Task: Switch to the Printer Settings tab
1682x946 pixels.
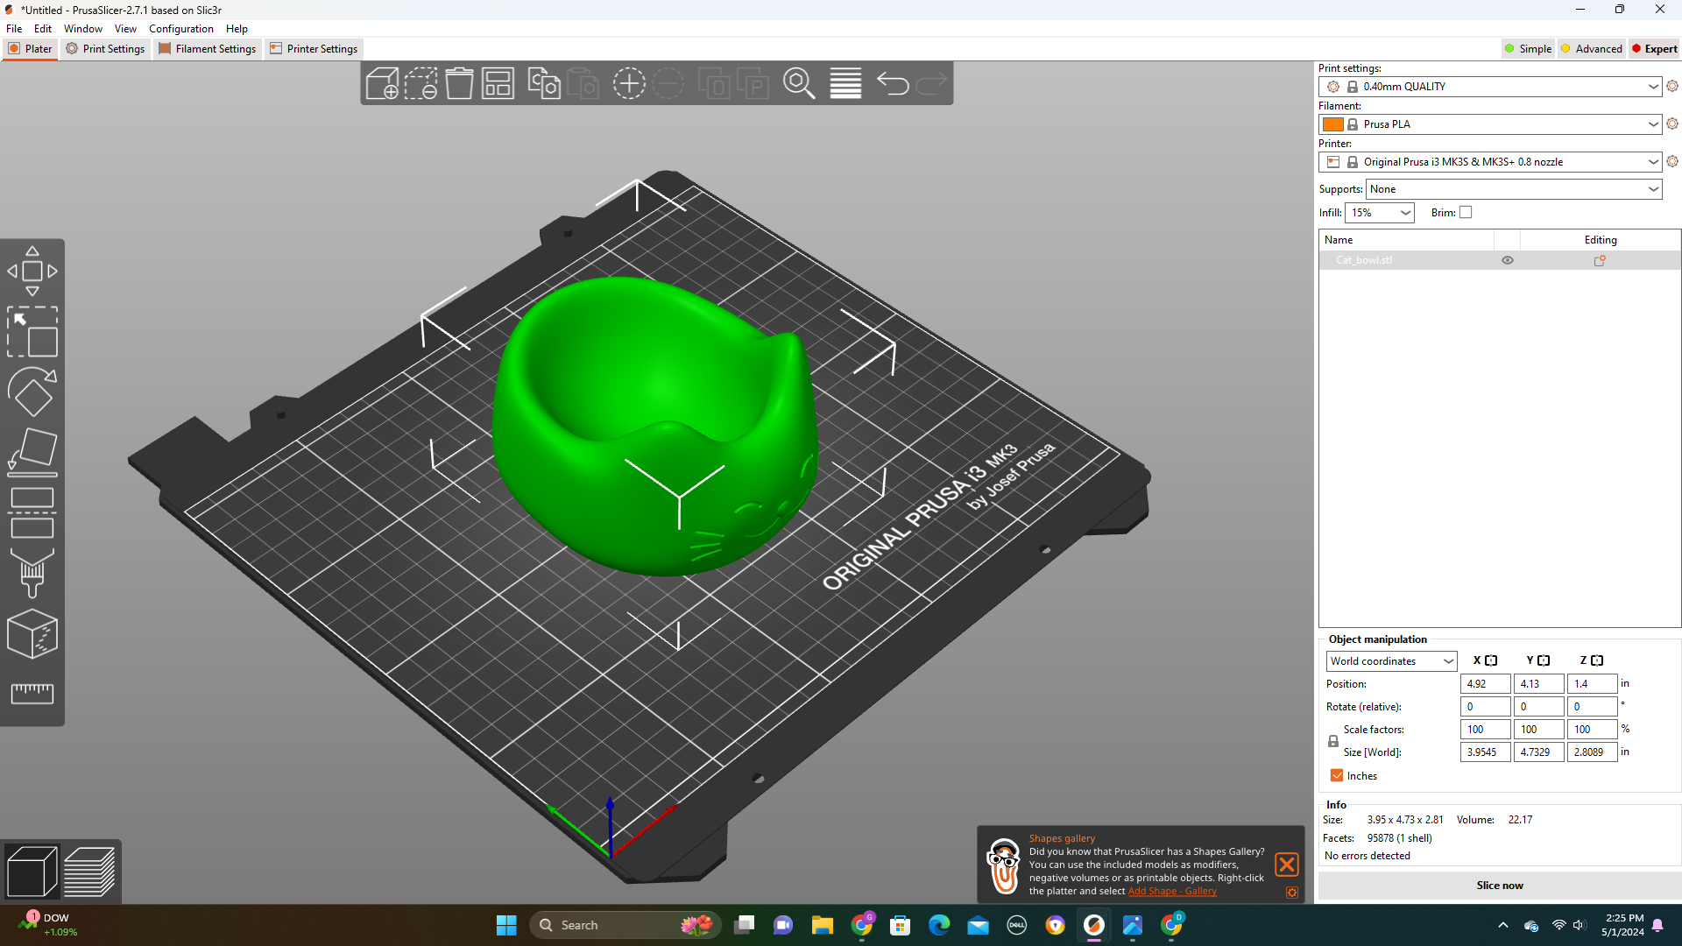Action: (314, 49)
